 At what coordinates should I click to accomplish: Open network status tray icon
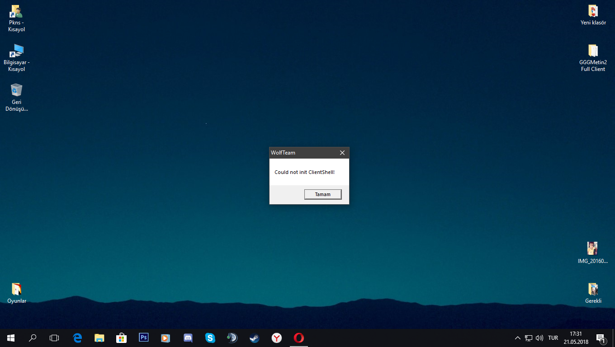click(x=529, y=338)
